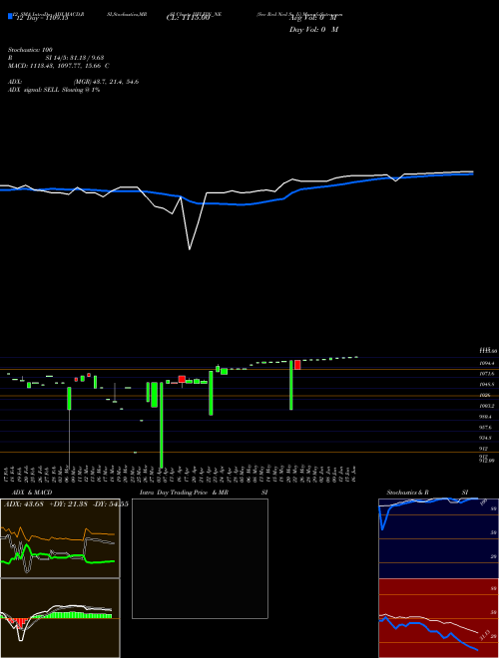The height and width of the screenshot is (658, 499).
Task: Click the tallest green candle in early April
Action: (162, 425)
